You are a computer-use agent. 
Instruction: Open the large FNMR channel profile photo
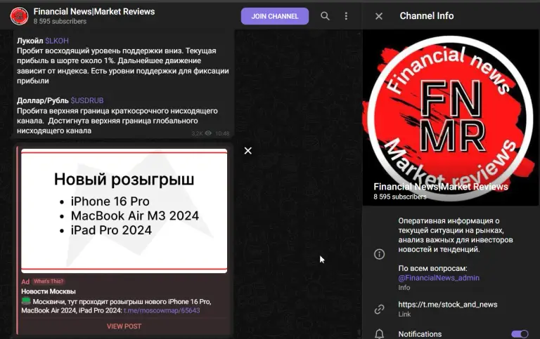click(451, 118)
